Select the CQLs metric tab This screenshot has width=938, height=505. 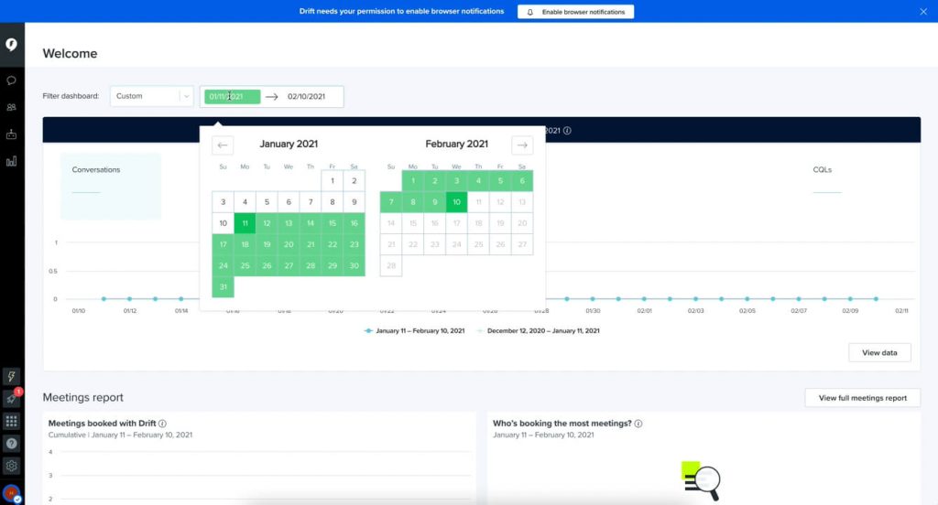coord(823,170)
